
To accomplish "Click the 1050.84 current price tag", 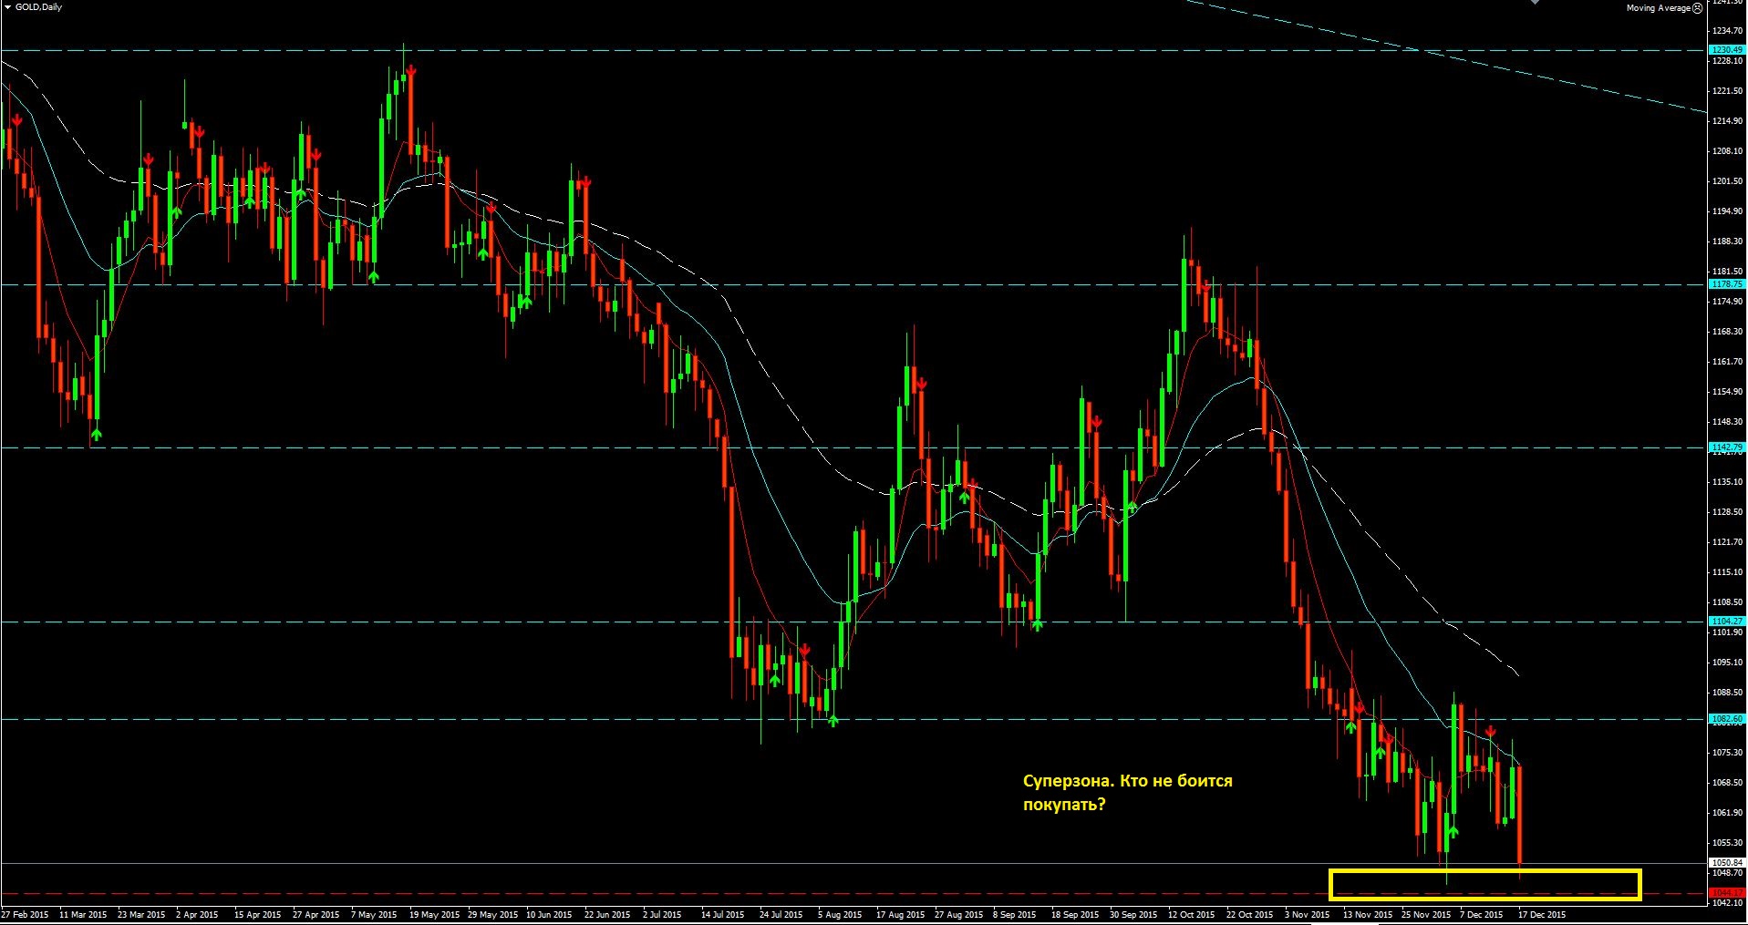I will pos(1727,862).
